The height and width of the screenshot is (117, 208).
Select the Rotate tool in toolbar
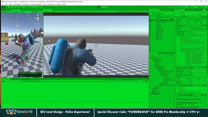pos(11,7)
